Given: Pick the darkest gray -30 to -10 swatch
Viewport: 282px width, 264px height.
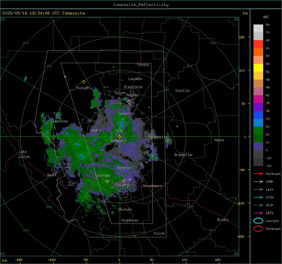Looking at the screenshot, I should tap(258, 162).
